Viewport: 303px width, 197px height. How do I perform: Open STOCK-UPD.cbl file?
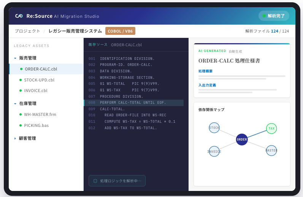(x=39, y=80)
